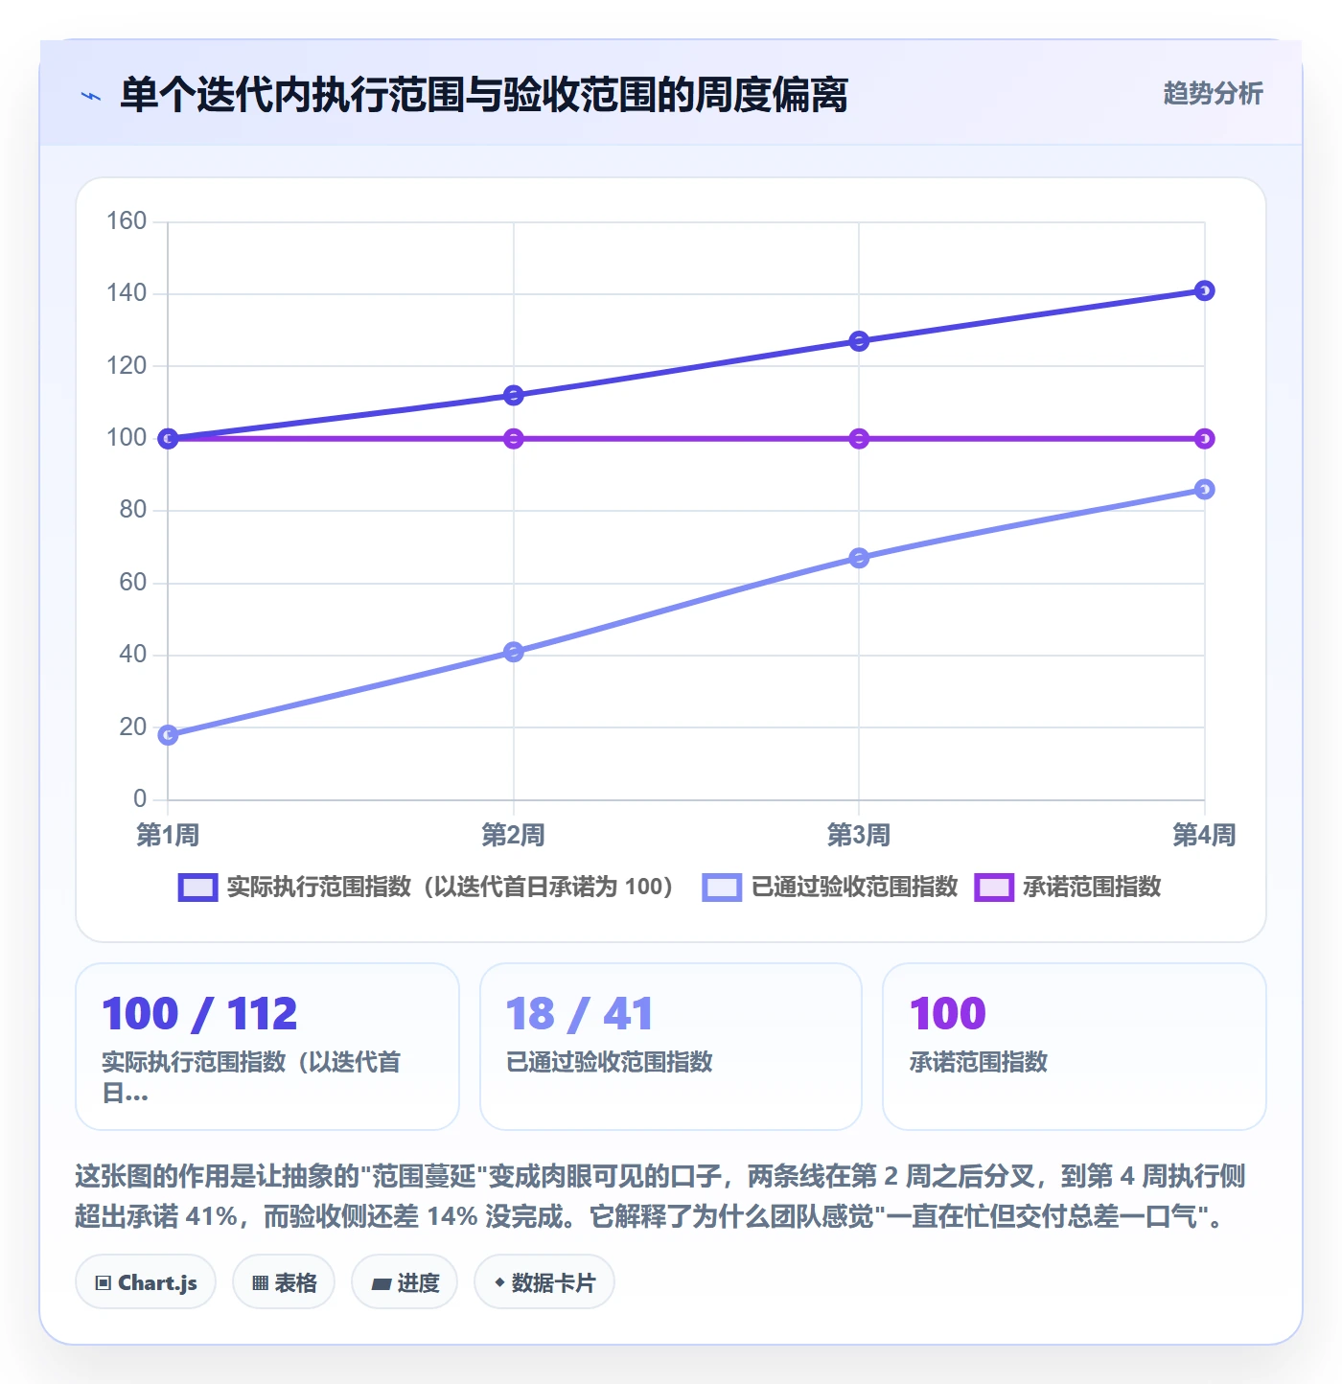The image size is (1342, 1384).
Task: Click the 第2周 point at 41 on the acceptance line
Action: [x=514, y=652]
